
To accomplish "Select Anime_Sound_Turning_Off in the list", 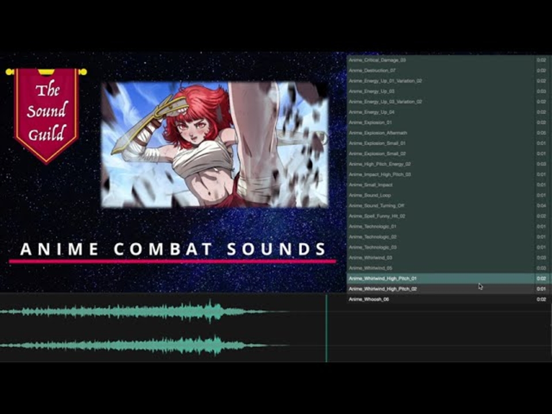I will (402, 205).
